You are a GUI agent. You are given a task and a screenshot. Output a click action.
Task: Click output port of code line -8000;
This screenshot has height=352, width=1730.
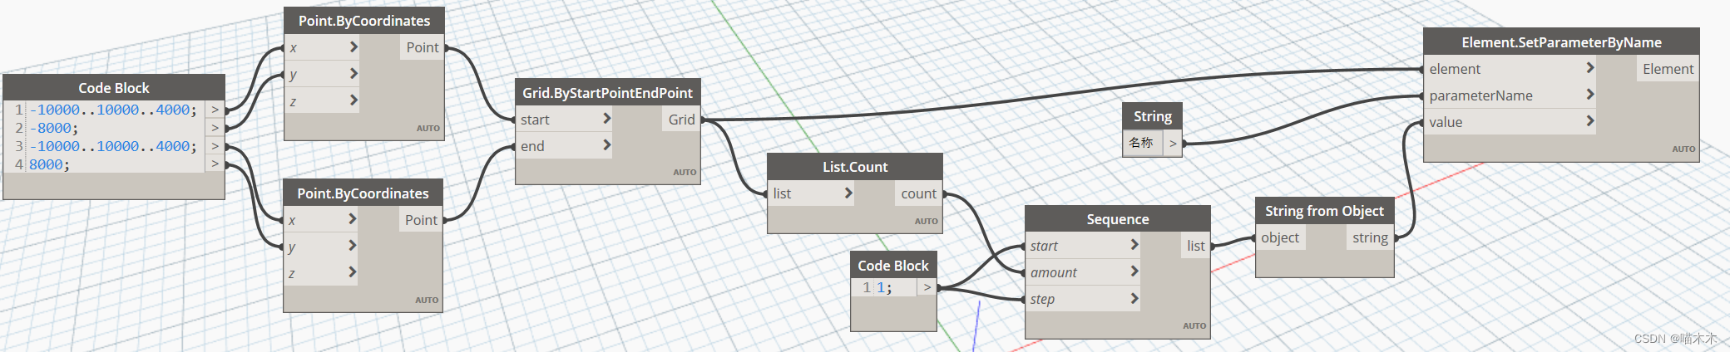tap(215, 128)
